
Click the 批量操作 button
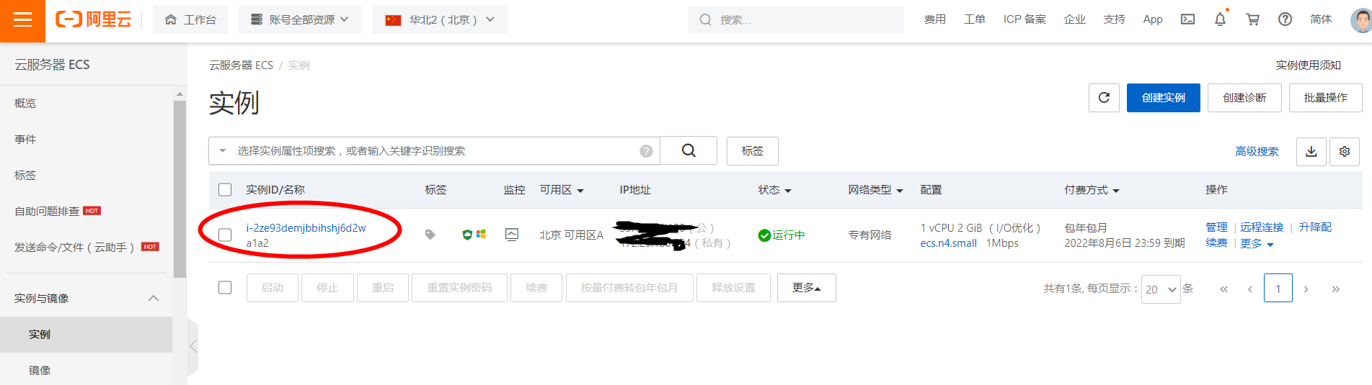(1325, 97)
